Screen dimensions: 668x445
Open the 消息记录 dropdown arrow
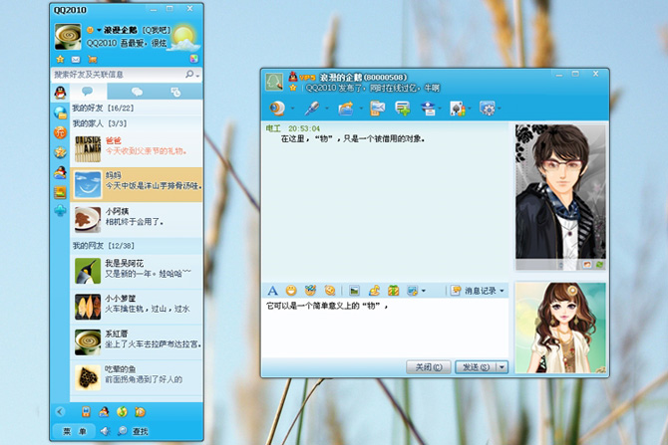(x=501, y=291)
